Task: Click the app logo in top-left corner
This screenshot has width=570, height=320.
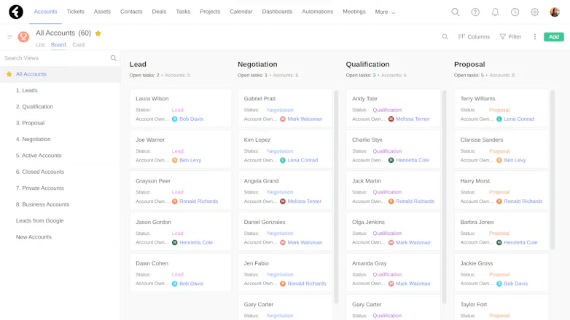Action: pyautogui.click(x=16, y=12)
